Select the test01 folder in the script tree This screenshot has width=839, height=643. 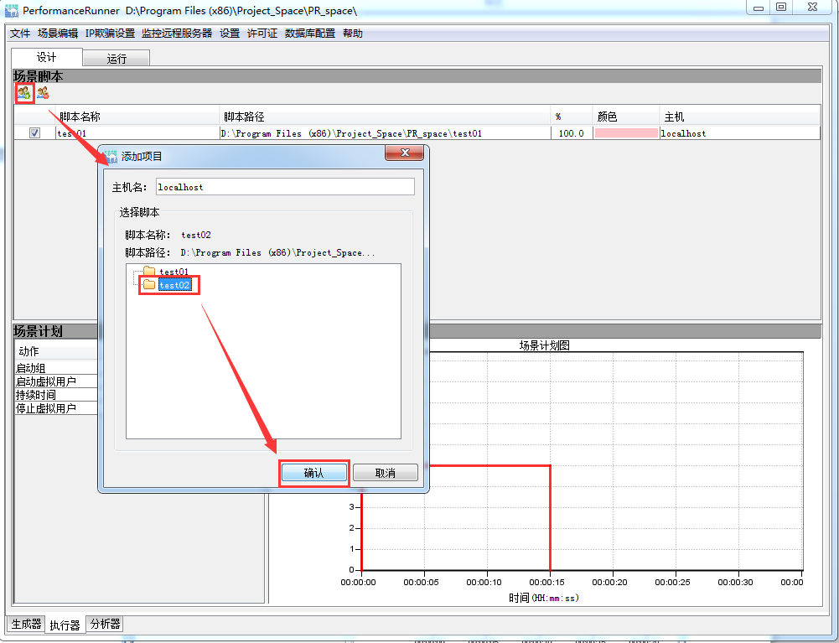173,272
